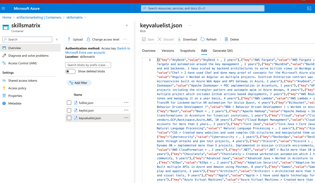
Task: Click the Diagnose and solve problems wrench icon
Action: click(x=4, y=55)
